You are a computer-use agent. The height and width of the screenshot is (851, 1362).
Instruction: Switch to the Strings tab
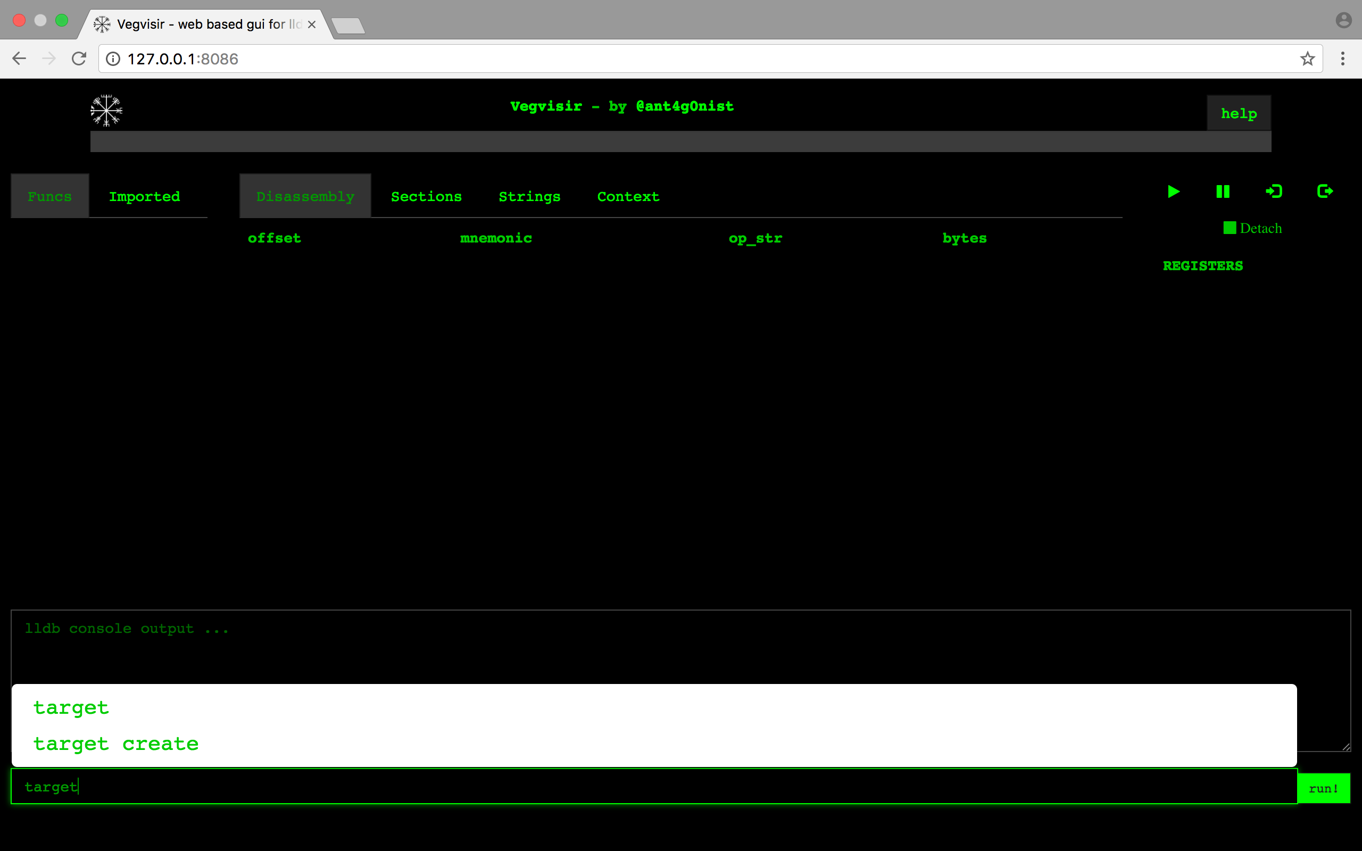point(529,196)
